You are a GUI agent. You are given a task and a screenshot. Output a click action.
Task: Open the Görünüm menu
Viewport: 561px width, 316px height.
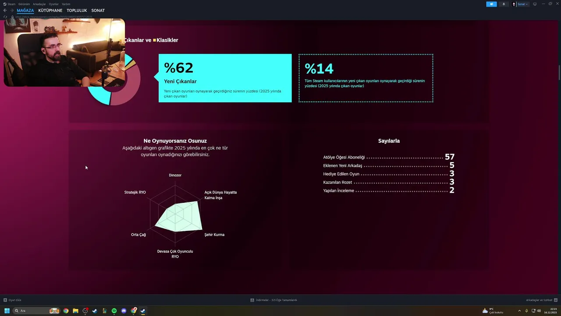(24, 4)
